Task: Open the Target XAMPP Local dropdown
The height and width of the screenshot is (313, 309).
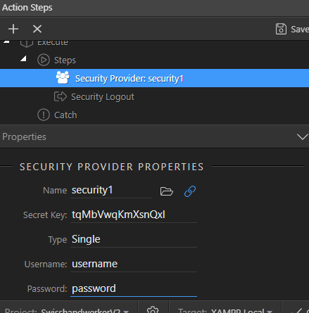Action: [225, 311]
